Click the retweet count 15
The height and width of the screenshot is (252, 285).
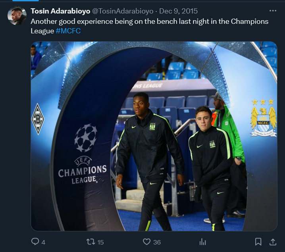click(x=100, y=242)
